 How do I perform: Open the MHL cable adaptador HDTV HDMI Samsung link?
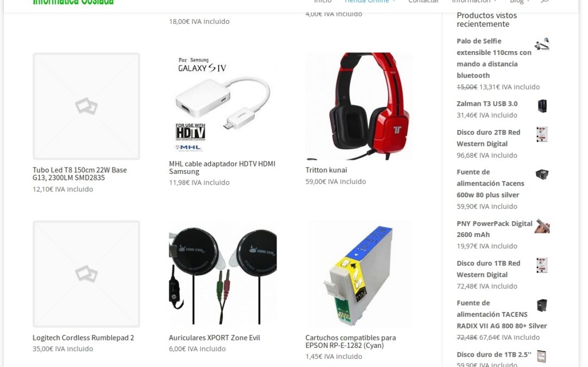point(222,167)
